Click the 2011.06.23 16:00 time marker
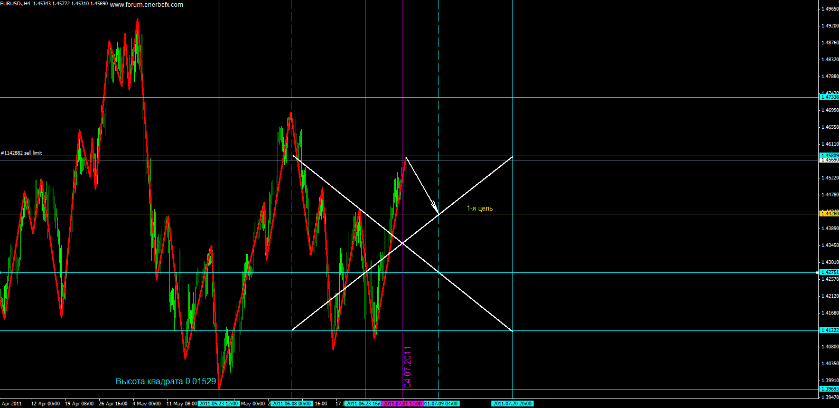 363,404
